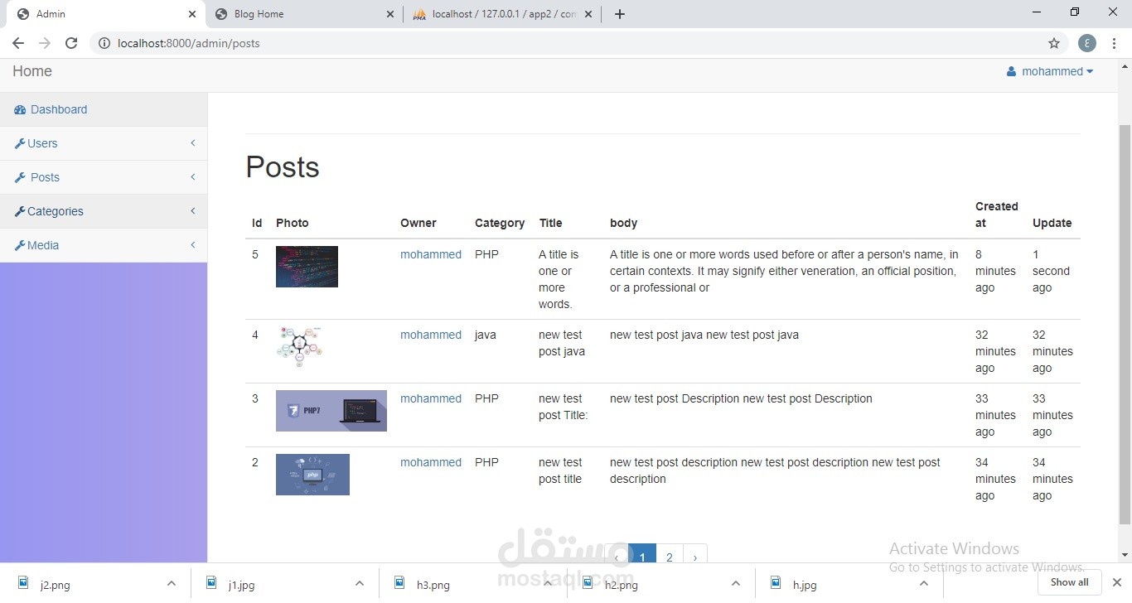Click the code photo thumbnail of post 5
The height and width of the screenshot is (603, 1132).
coord(307,267)
